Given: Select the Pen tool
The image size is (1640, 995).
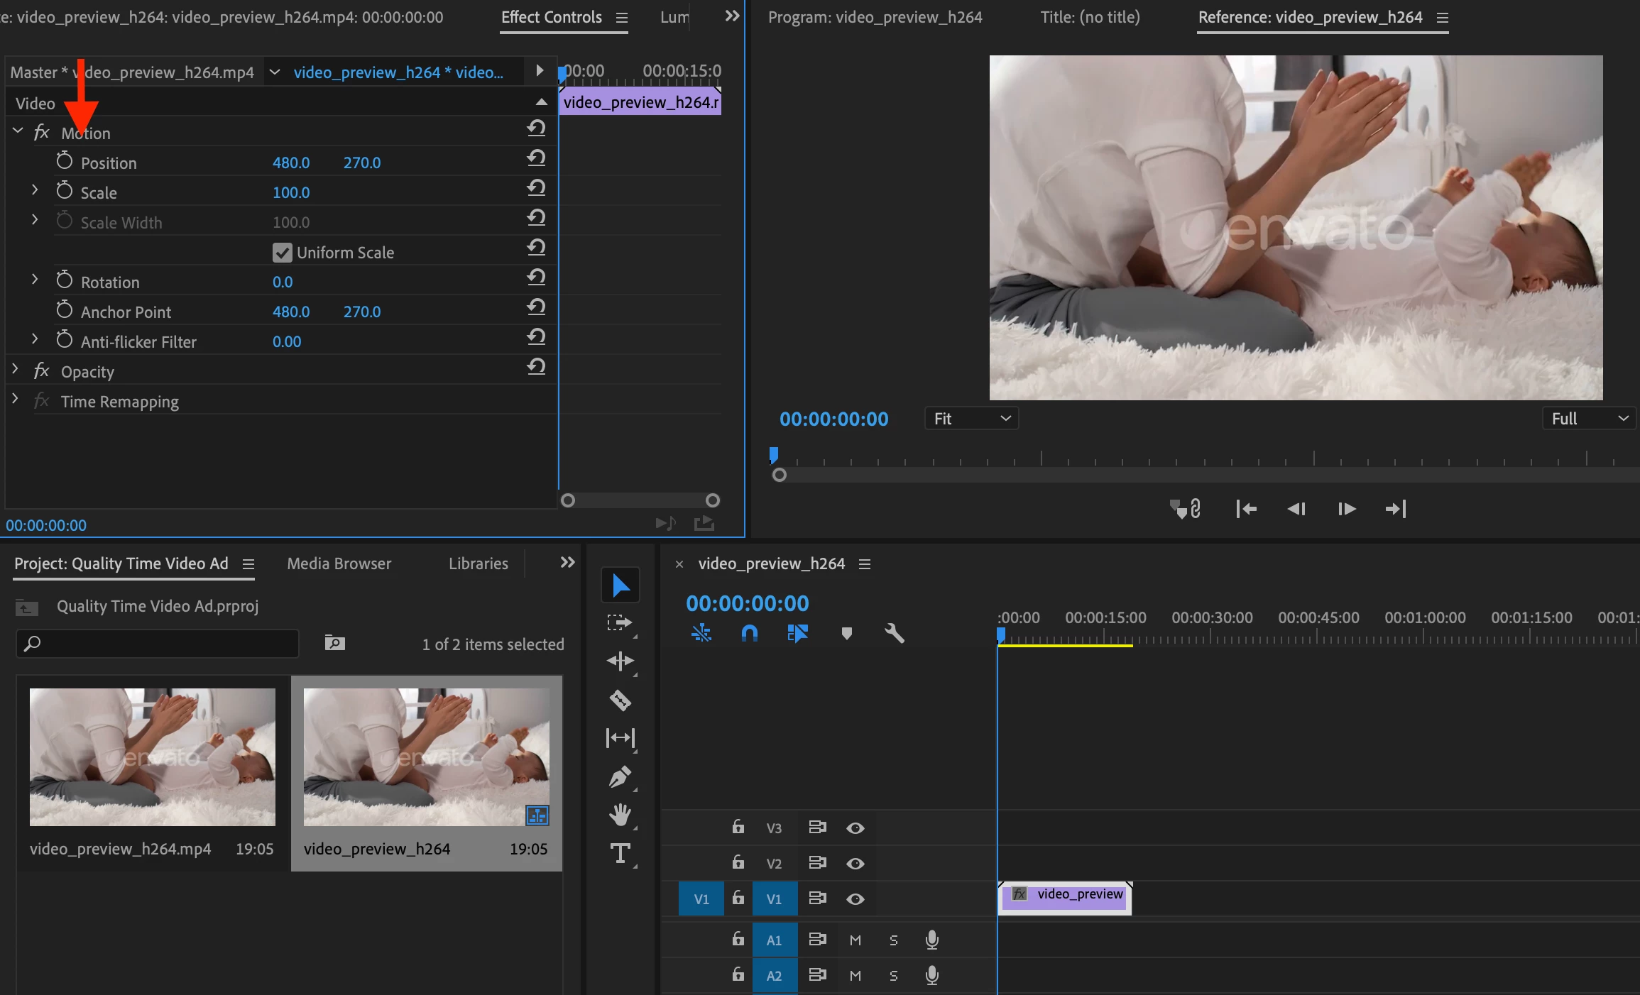Looking at the screenshot, I should tap(620, 777).
